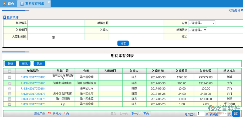Image resolution: width=243 pixels, height=117 pixels.
Task: Click the 新建 button
Action: 10,64
